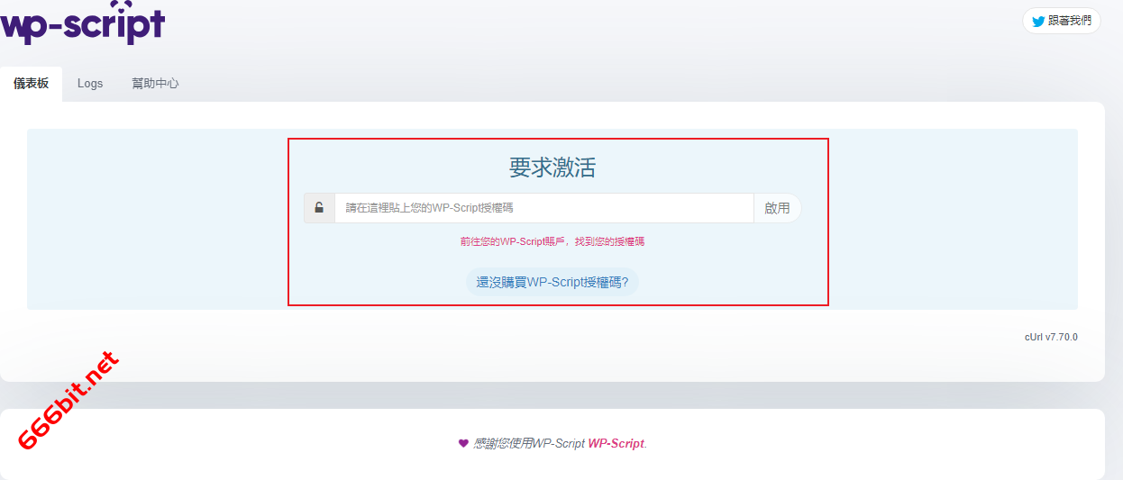Image resolution: width=1123 pixels, height=480 pixels.
Task: Open the pink WP-Script account link
Action: coord(552,241)
